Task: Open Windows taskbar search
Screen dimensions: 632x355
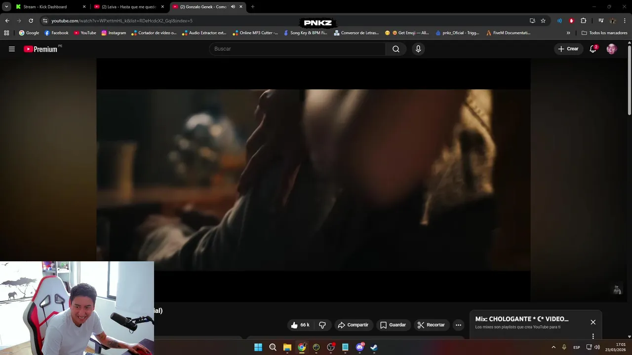Action: 273,347
